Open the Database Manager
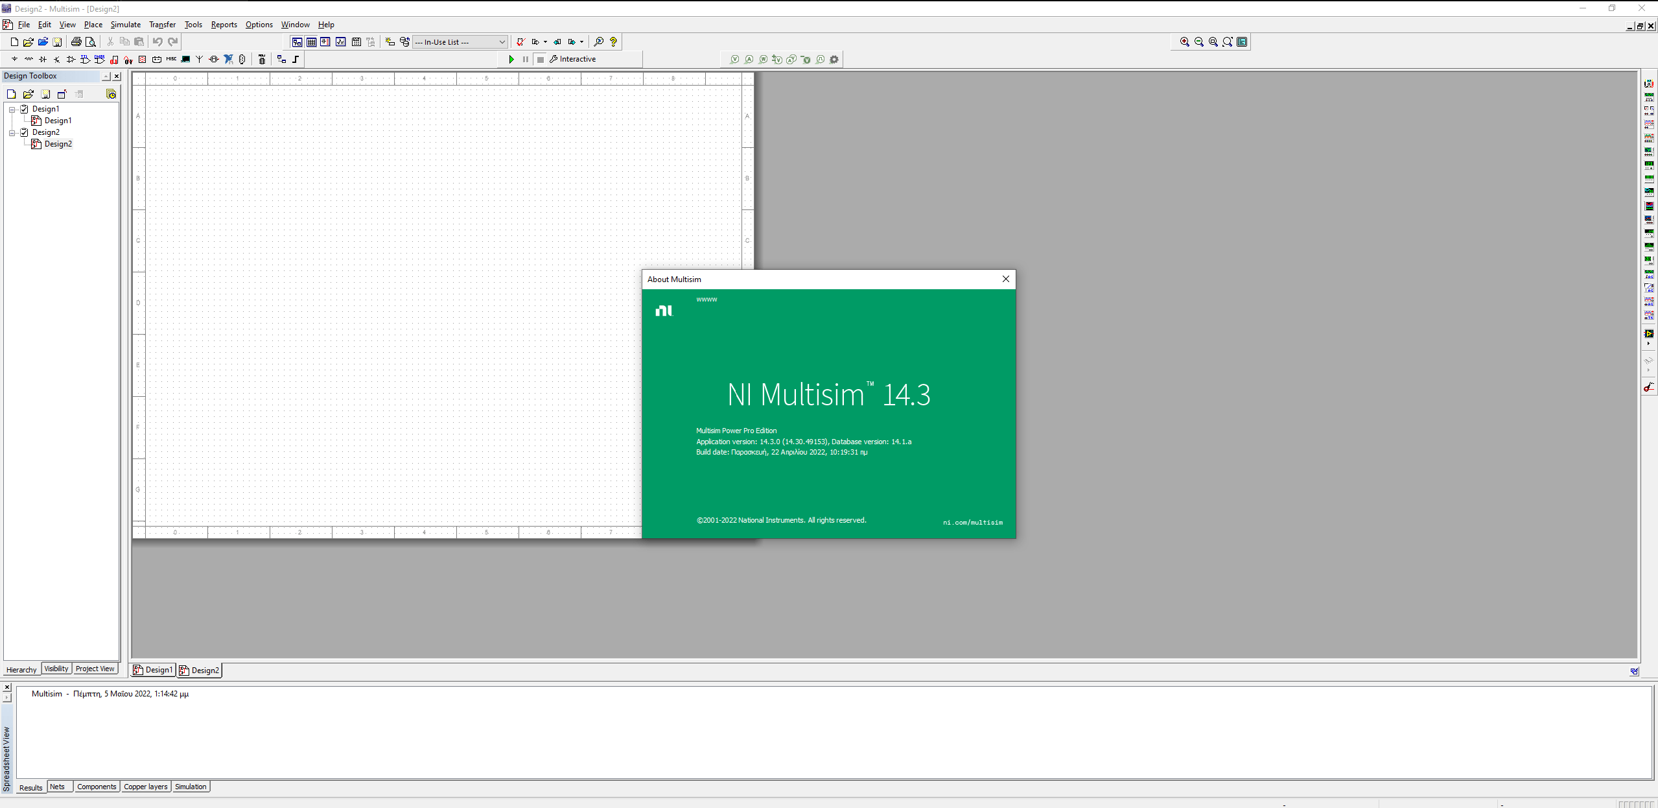This screenshot has width=1658, height=808. tap(404, 42)
